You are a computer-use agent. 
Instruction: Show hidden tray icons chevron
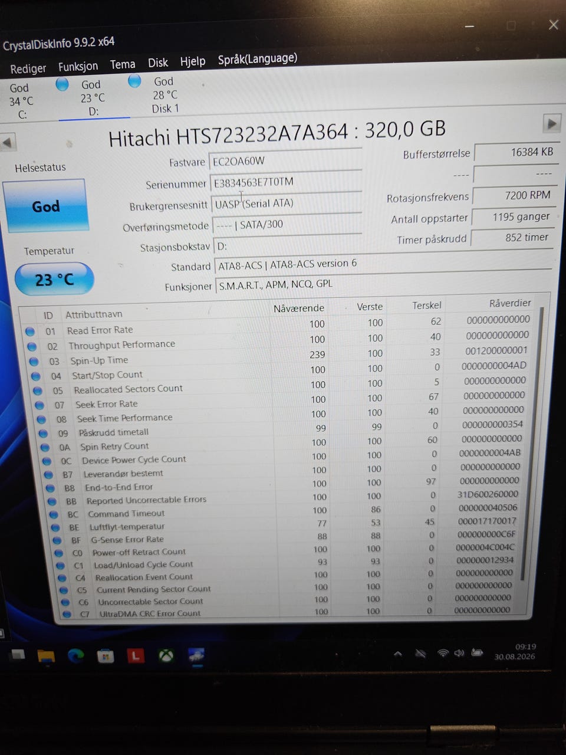tap(398, 654)
